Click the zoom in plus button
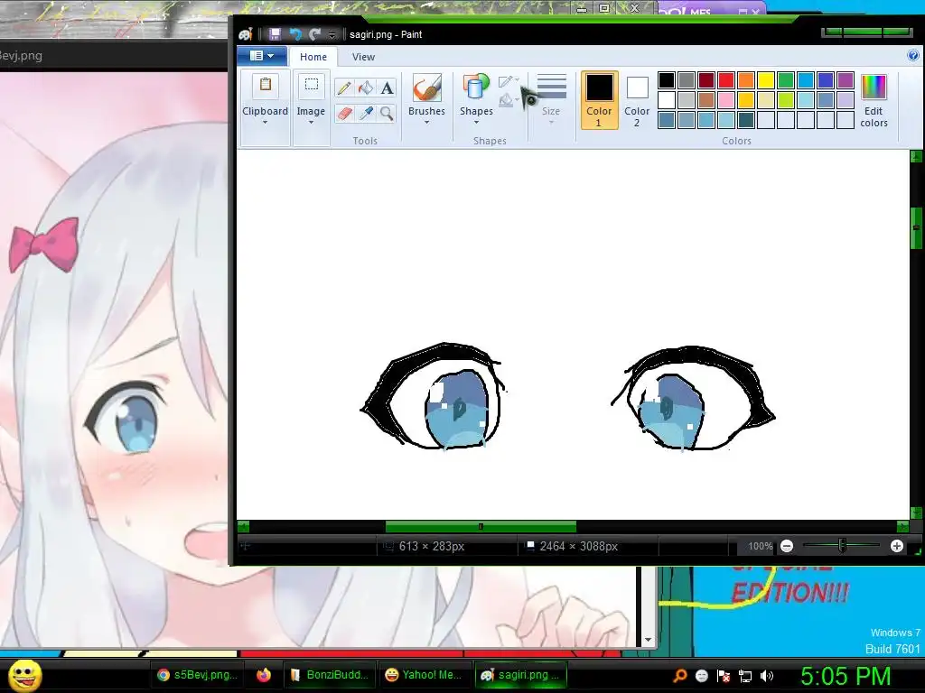This screenshot has width=925, height=693. pos(897,546)
